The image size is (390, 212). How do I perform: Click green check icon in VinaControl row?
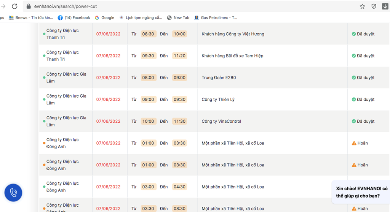[354, 122]
